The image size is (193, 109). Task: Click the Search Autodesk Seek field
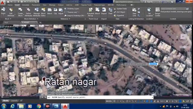[x=173, y=9]
